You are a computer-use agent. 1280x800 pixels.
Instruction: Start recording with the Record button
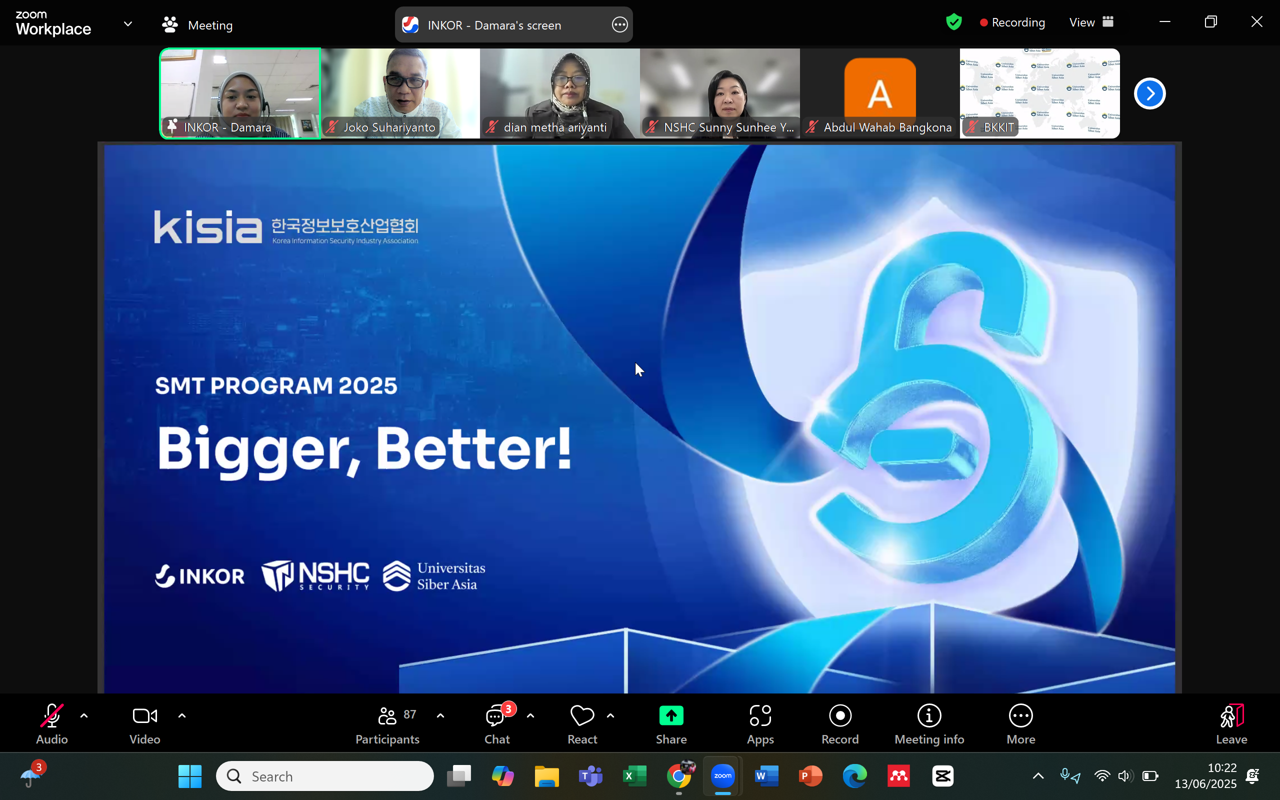click(840, 724)
